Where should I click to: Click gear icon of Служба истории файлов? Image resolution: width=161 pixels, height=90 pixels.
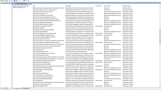33,31
